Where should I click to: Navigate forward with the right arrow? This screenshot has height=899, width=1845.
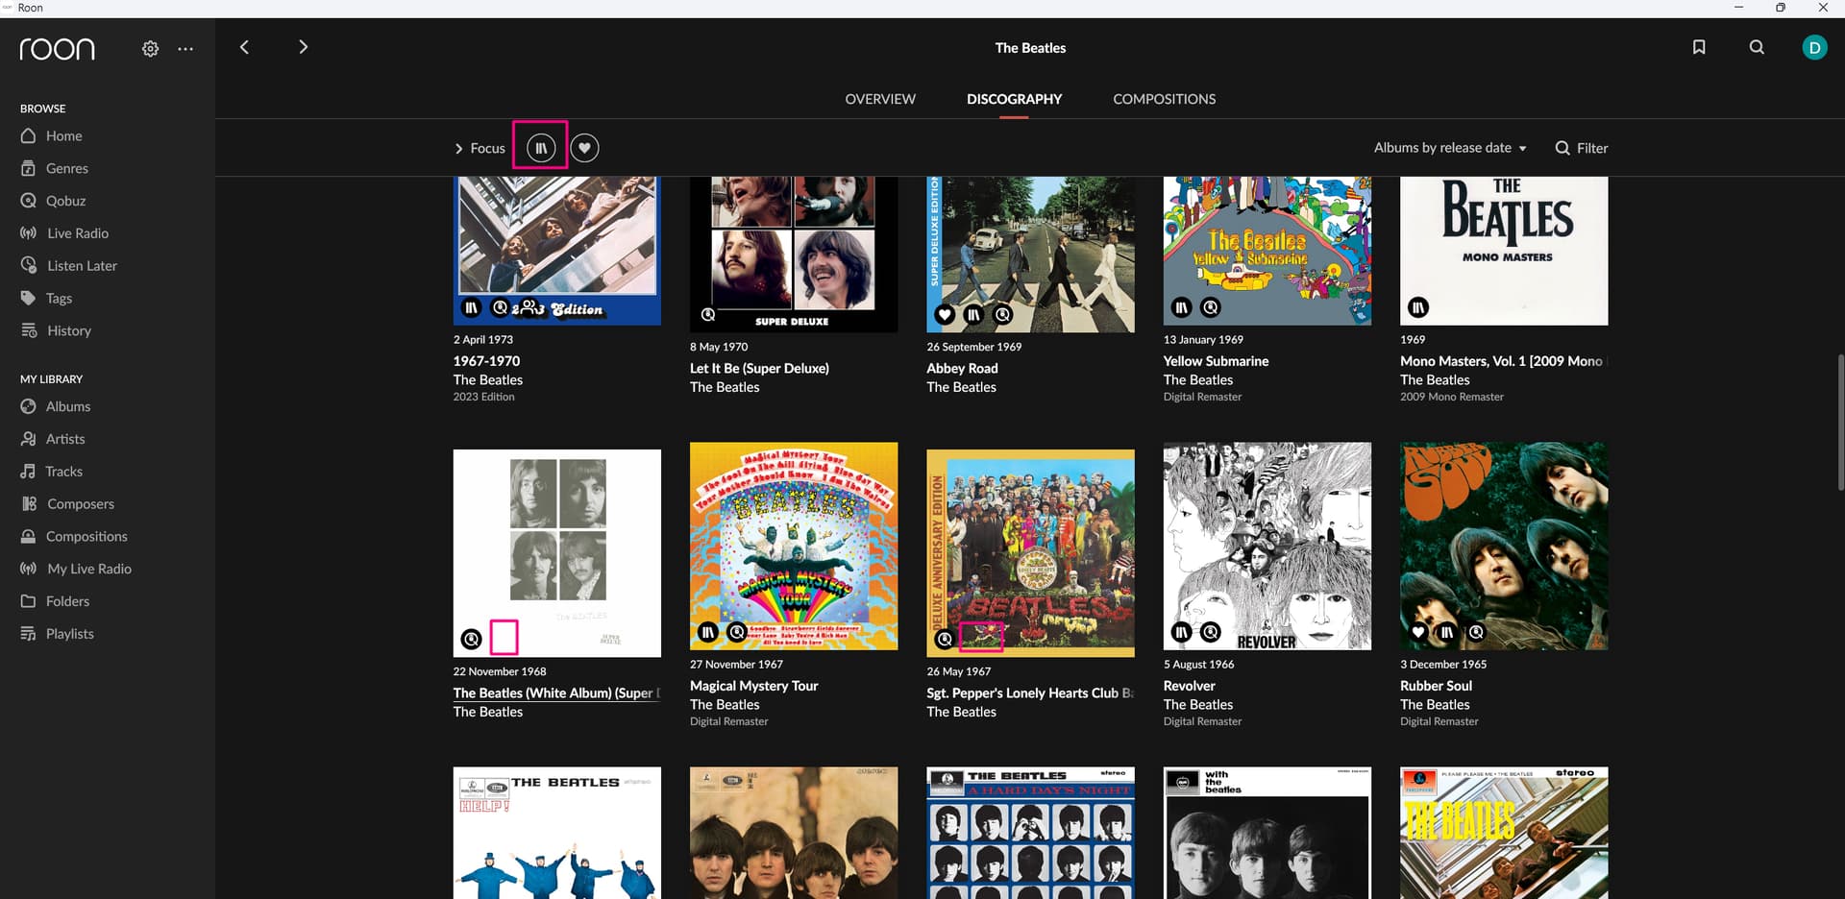[x=303, y=47]
